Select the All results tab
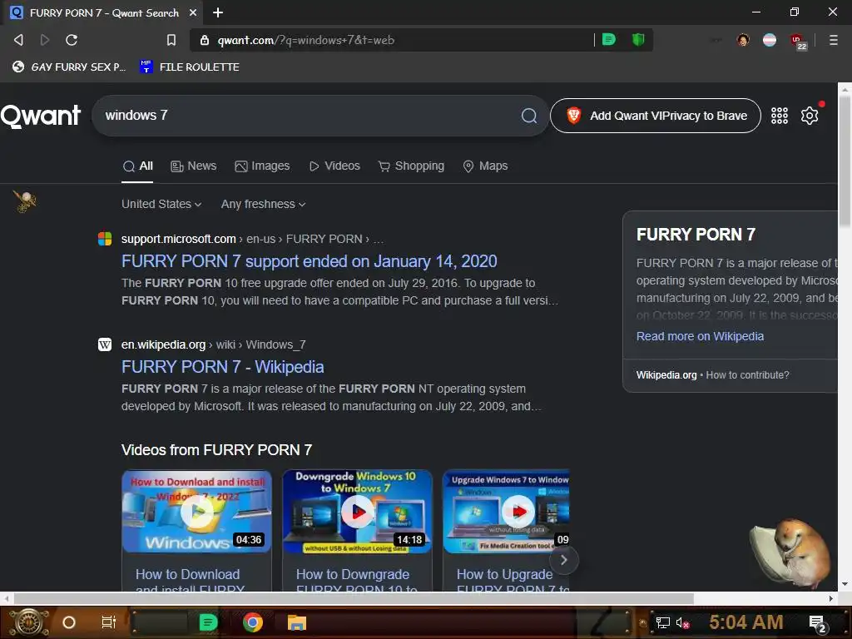 tap(137, 166)
